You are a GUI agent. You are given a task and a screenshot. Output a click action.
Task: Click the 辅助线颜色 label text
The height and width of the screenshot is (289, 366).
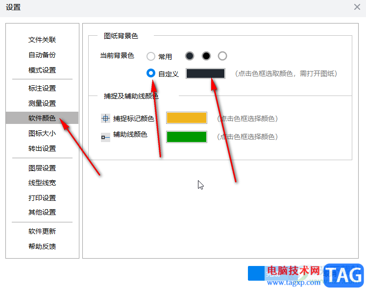[130, 135]
